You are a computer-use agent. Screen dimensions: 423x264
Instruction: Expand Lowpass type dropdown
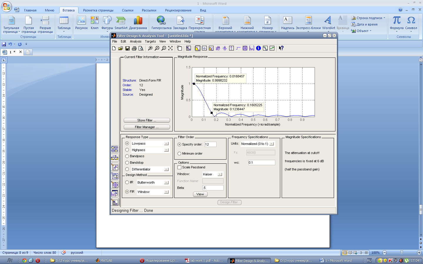point(166,144)
